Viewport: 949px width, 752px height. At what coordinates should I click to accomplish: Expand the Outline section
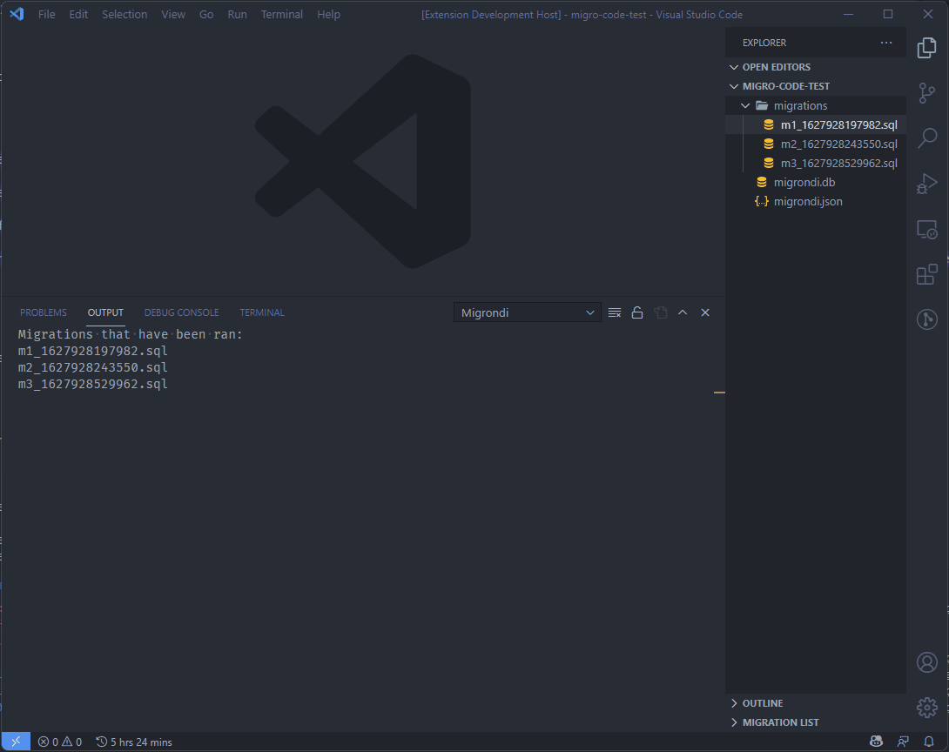816,703
